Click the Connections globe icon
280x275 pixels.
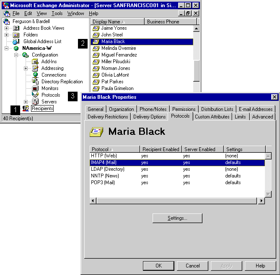coord(35,75)
